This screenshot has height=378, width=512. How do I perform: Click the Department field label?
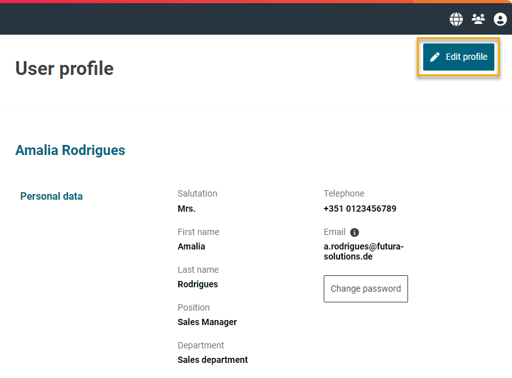tap(201, 345)
